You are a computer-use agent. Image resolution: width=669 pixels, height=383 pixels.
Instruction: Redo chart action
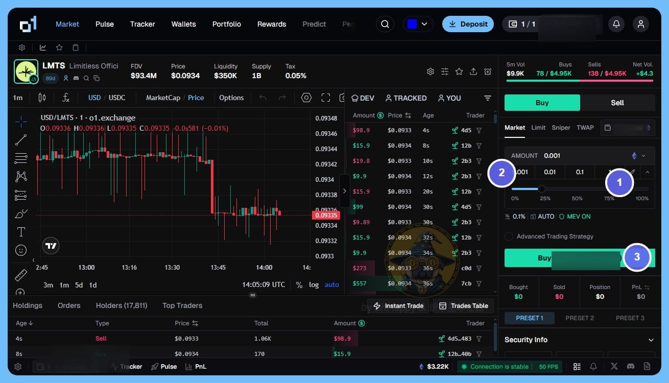coord(282,98)
